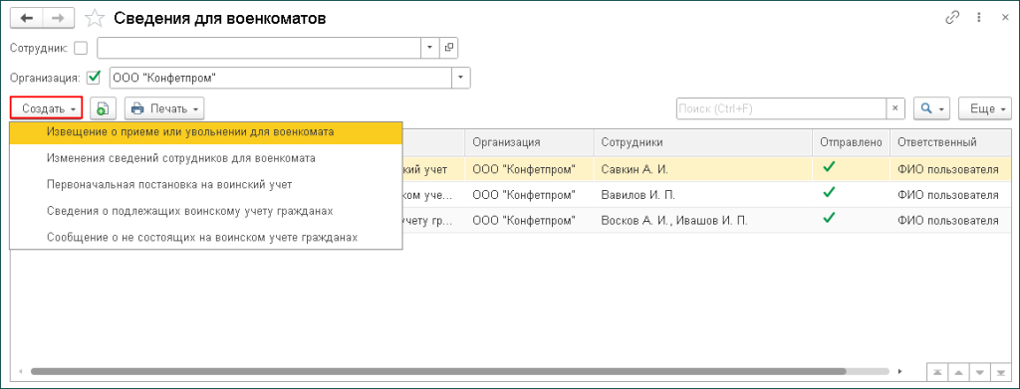
Task: Expand the Сотрудник field dropdown arrow
Action: click(x=430, y=48)
